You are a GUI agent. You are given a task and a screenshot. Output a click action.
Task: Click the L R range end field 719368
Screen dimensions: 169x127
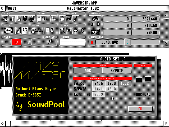[x=145, y=25]
